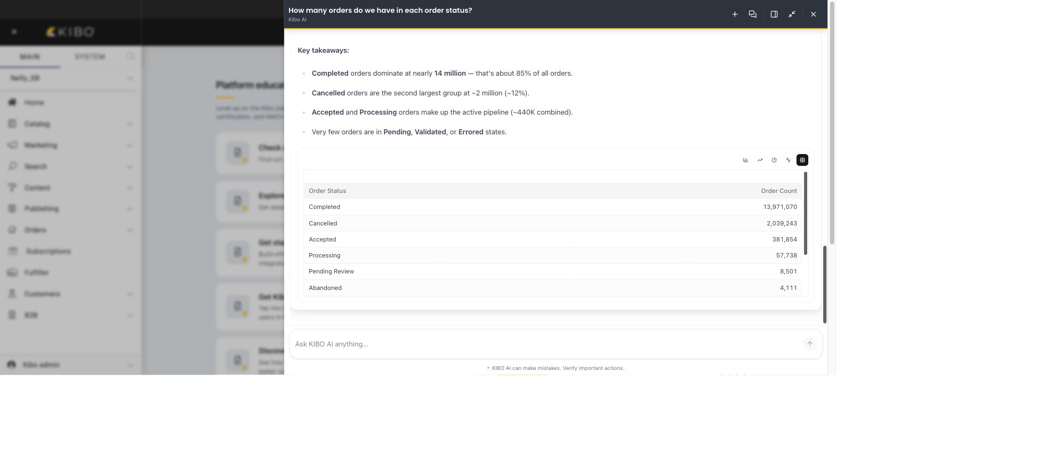
Task: Click the chat conversation scrollbar thumb
Action: (824, 284)
